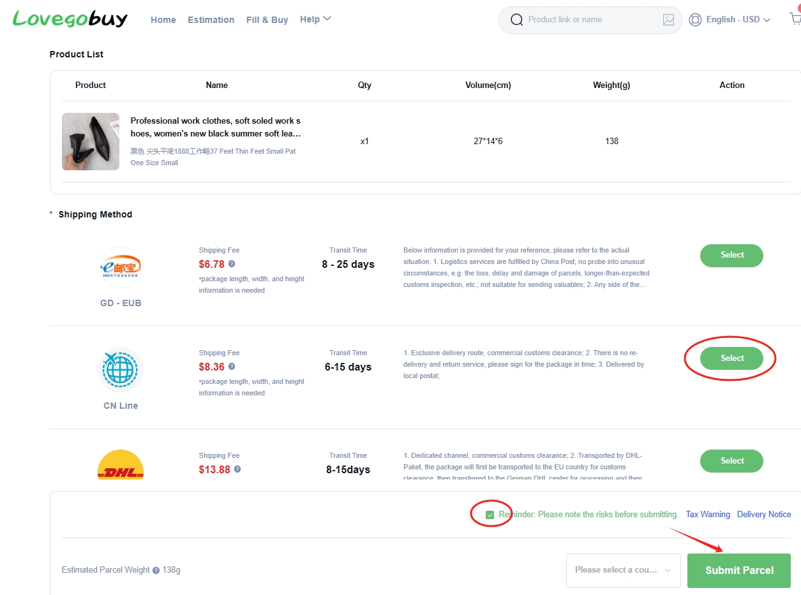Click help icon beside $13.88 fee
The height and width of the screenshot is (595, 801).
(x=237, y=469)
